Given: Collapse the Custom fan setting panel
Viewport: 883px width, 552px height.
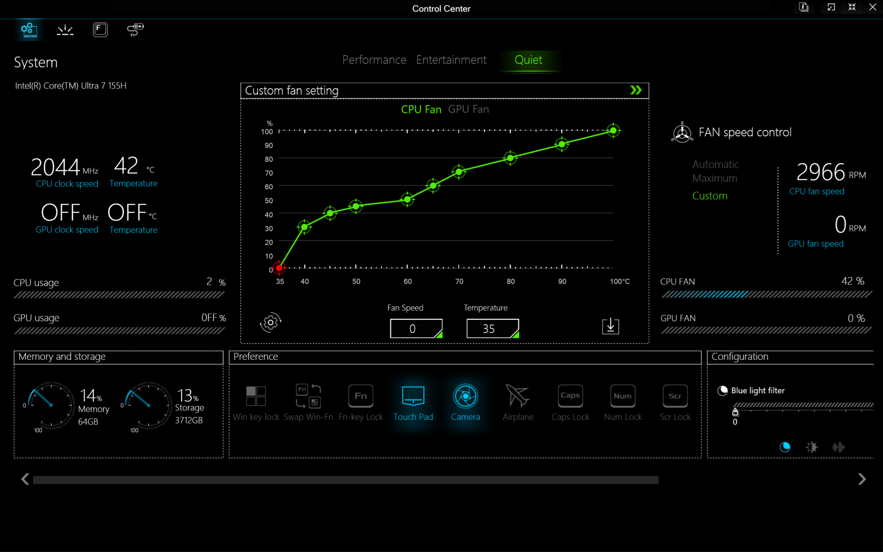Looking at the screenshot, I should pos(636,90).
